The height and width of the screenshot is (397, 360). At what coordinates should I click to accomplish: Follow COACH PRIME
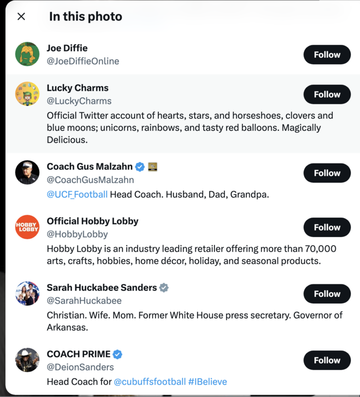click(327, 360)
